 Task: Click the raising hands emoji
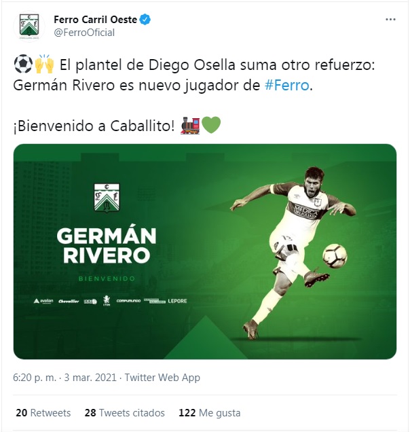click(x=43, y=66)
